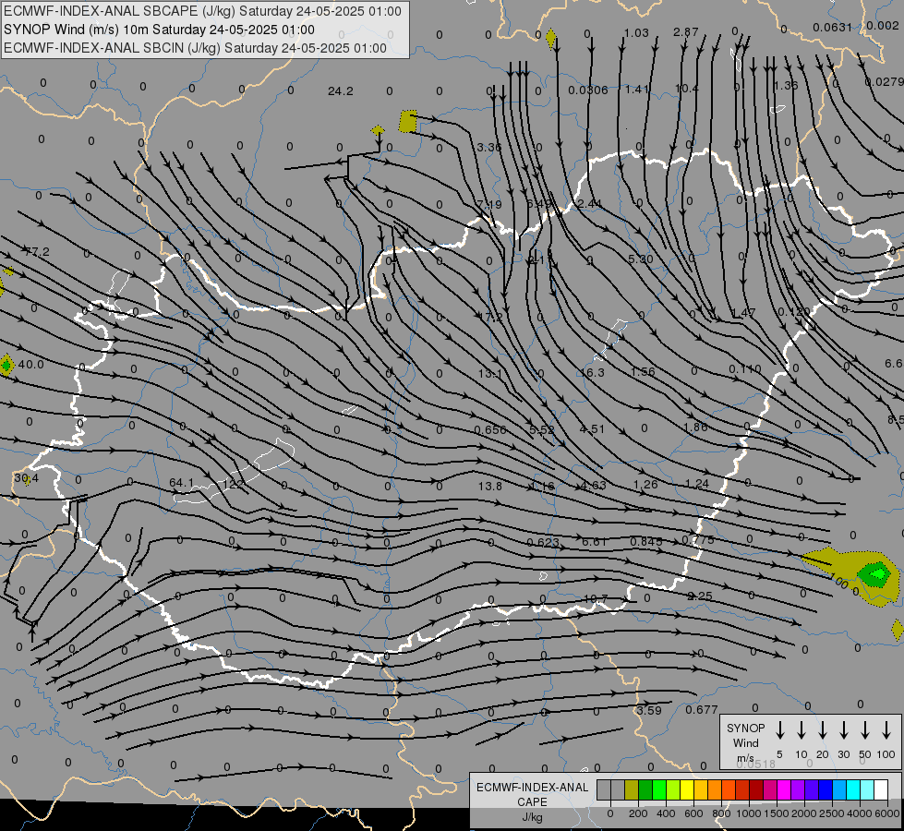Click the 0.775 value on the map
Viewport: 904px width, 831px height.
pos(698,540)
